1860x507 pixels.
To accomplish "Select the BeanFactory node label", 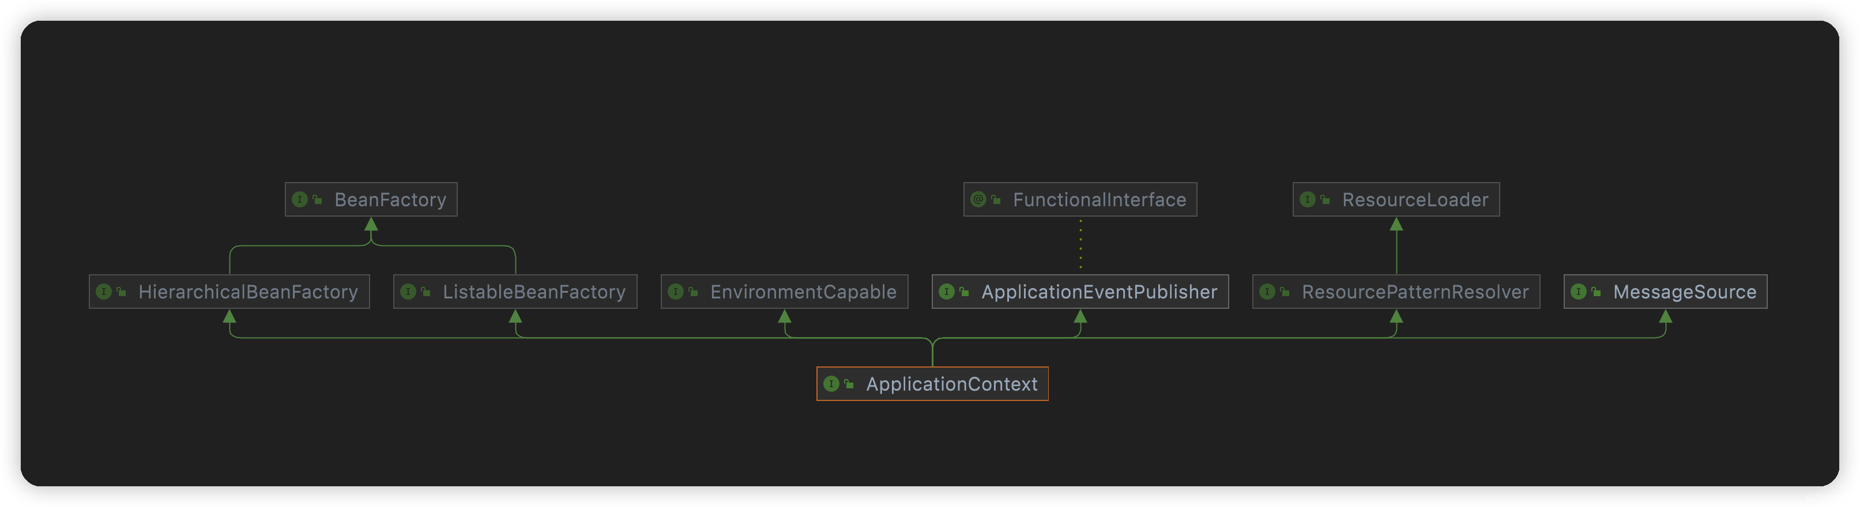I will 391,200.
